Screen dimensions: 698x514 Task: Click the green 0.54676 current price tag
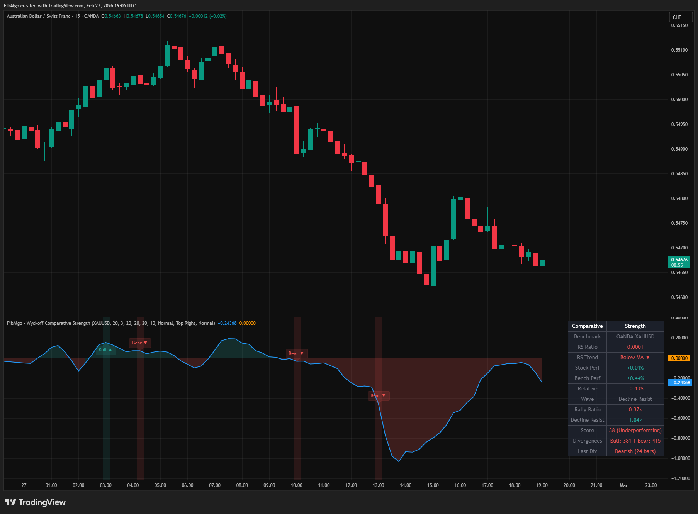[679, 262]
